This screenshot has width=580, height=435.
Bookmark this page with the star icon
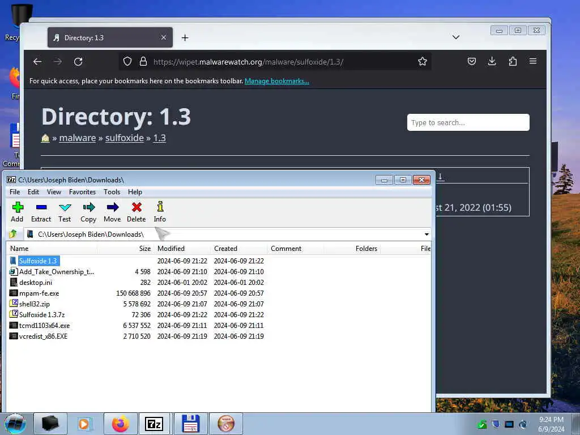pyautogui.click(x=423, y=61)
